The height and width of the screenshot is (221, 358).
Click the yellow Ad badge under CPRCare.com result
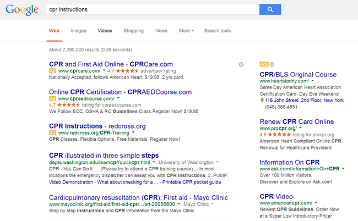(x=53, y=71)
